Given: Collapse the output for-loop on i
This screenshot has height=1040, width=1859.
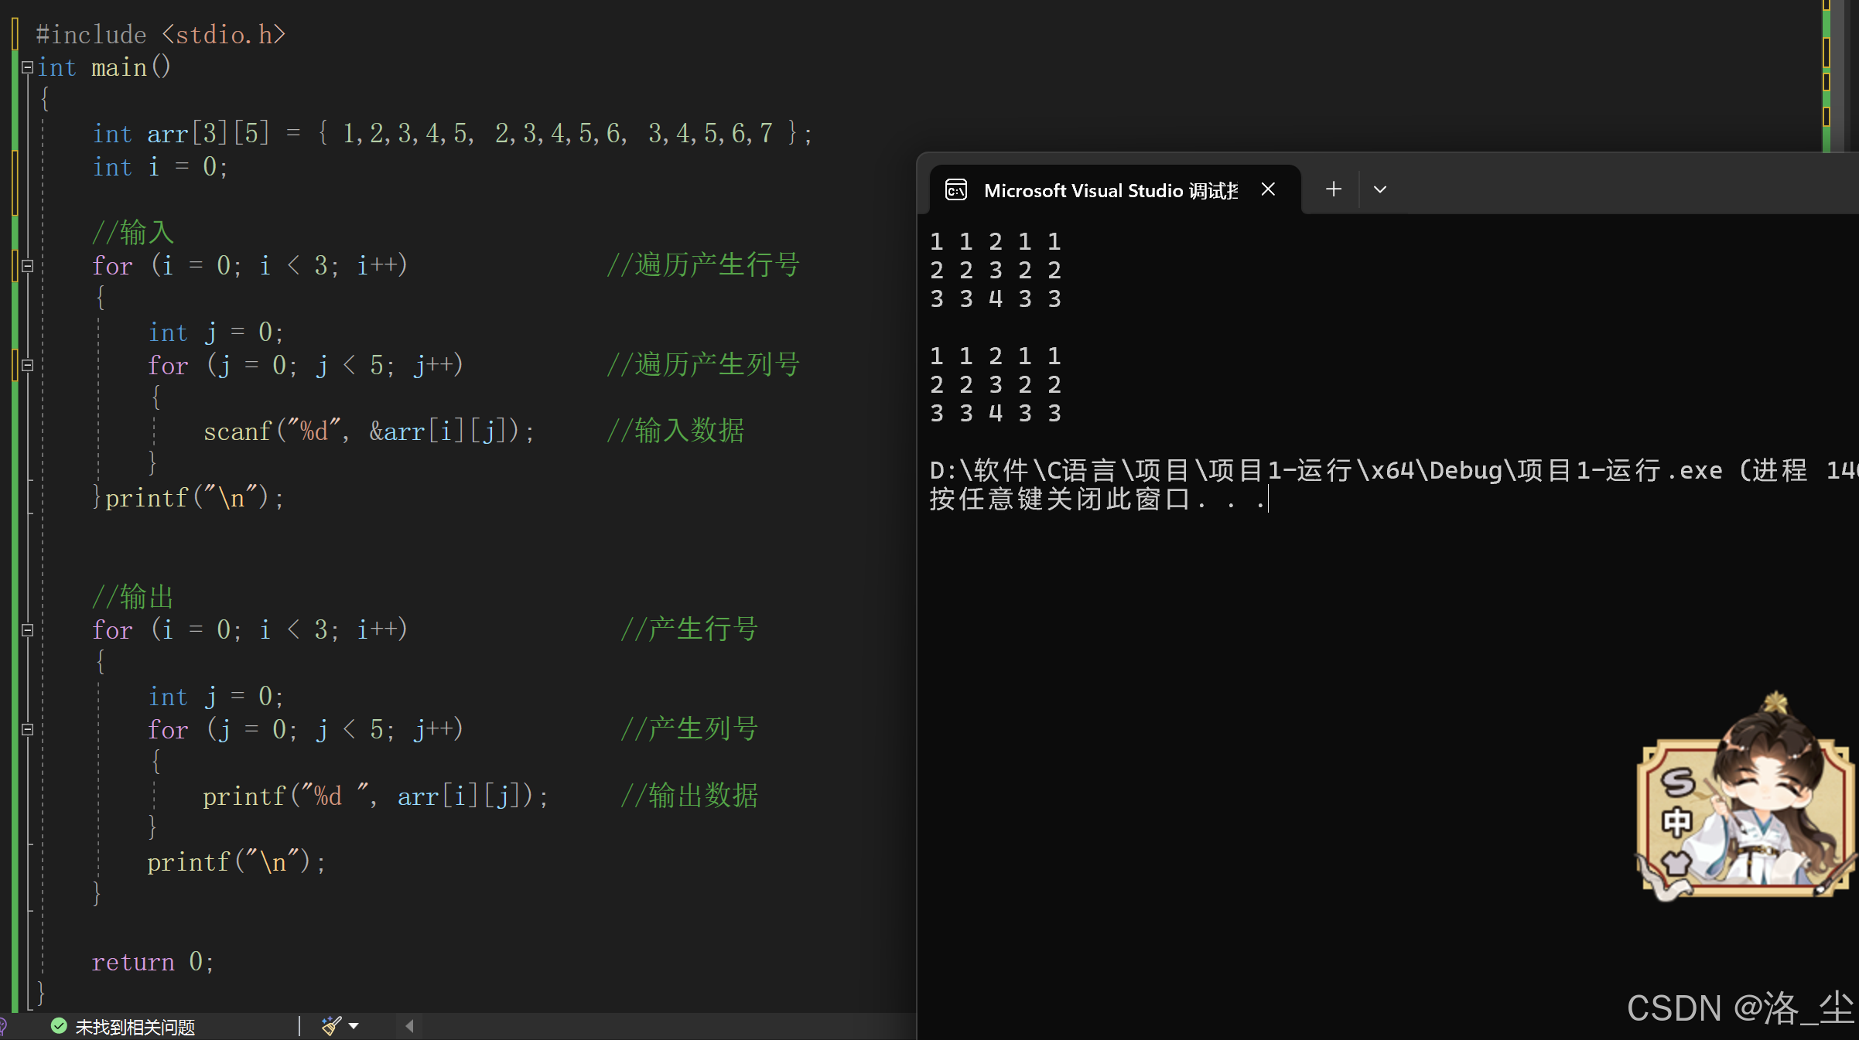Looking at the screenshot, I should 27,629.
